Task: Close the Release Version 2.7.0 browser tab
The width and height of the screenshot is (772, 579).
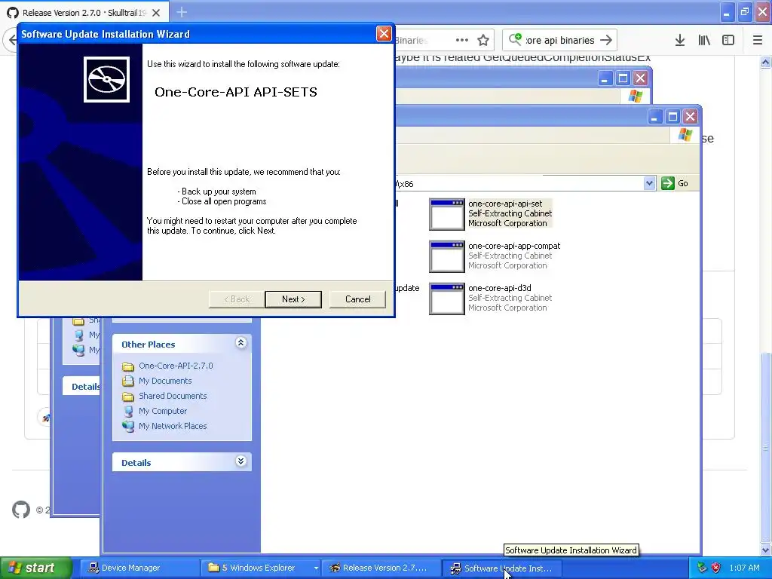Action: (x=156, y=13)
